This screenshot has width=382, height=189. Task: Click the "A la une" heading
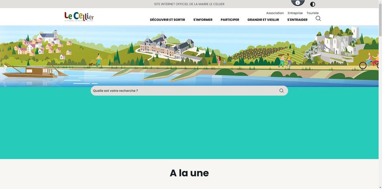pos(189,173)
